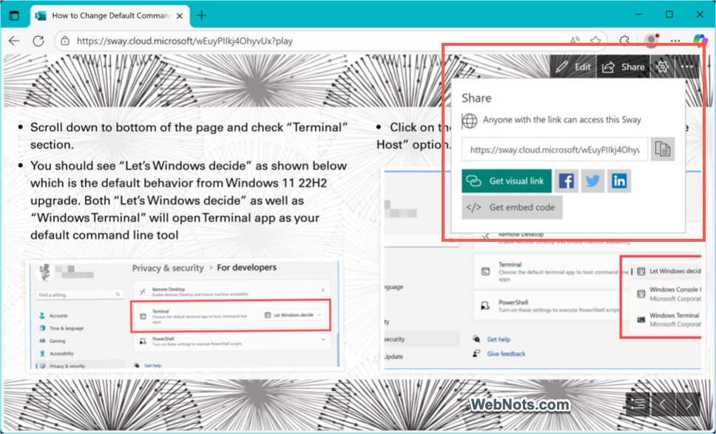Open the Sway navigation list icon
Image resolution: width=716 pixels, height=434 pixels.
(x=638, y=404)
